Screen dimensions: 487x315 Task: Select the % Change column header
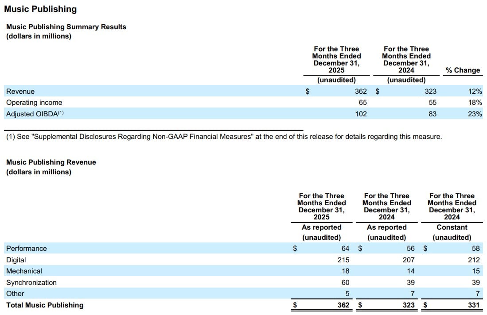point(463,70)
